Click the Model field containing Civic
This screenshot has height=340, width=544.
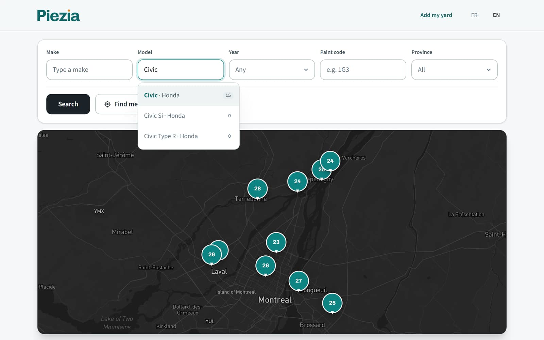181,70
